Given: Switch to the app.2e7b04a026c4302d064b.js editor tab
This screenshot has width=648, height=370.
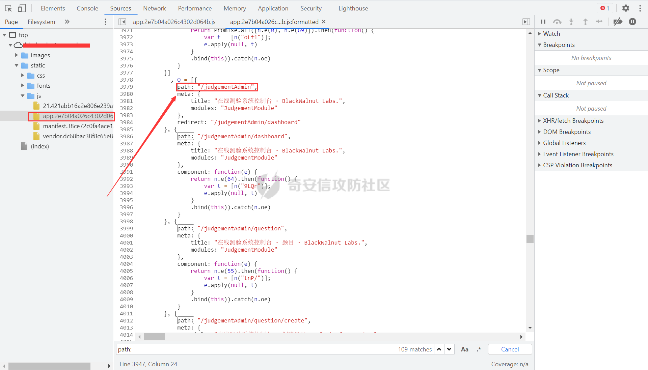Looking at the screenshot, I should 174,22.
